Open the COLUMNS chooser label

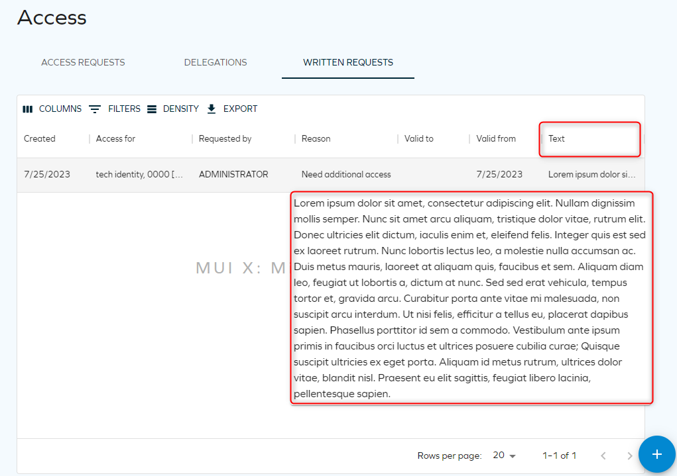coord(60,109)
